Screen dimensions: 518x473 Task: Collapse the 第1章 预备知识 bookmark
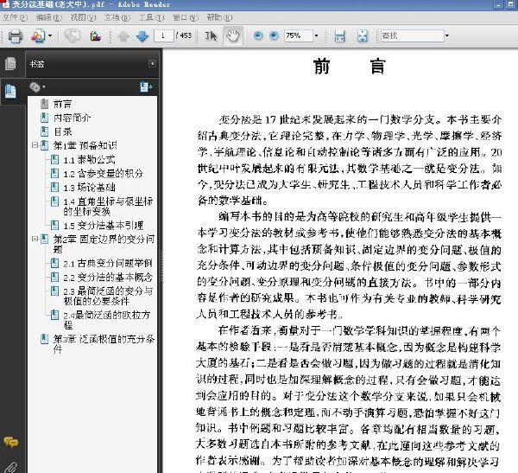coord(35,145)
